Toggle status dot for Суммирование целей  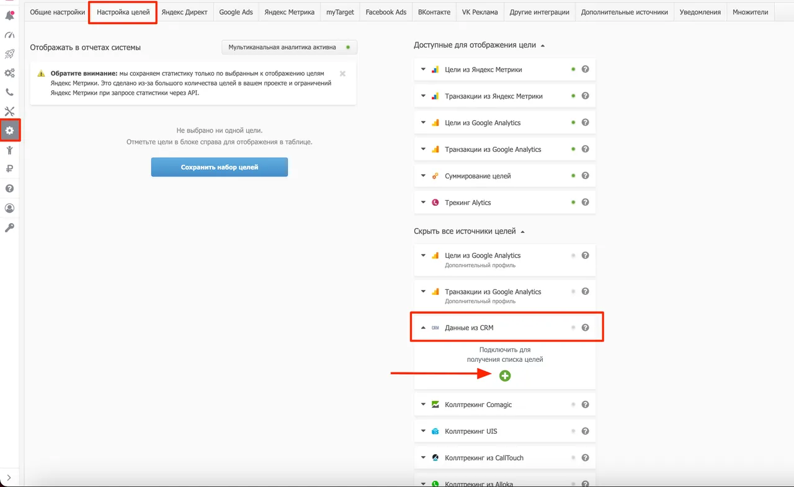click(x=573, y=175)
